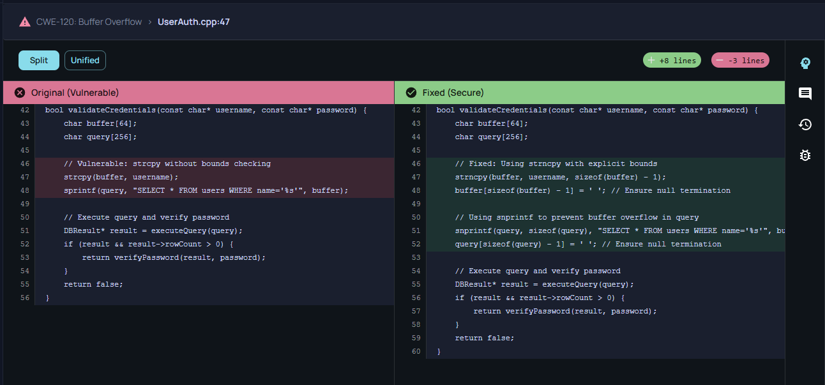Screen dimensions: 825x385
Task: Open the comments panel icon
Action: point(805,94)
